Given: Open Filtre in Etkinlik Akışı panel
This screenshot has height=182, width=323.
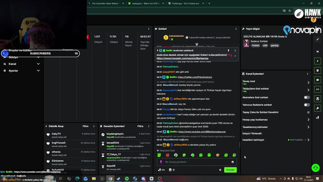Looking at the screenshot, I should click(x=86, y=126).
